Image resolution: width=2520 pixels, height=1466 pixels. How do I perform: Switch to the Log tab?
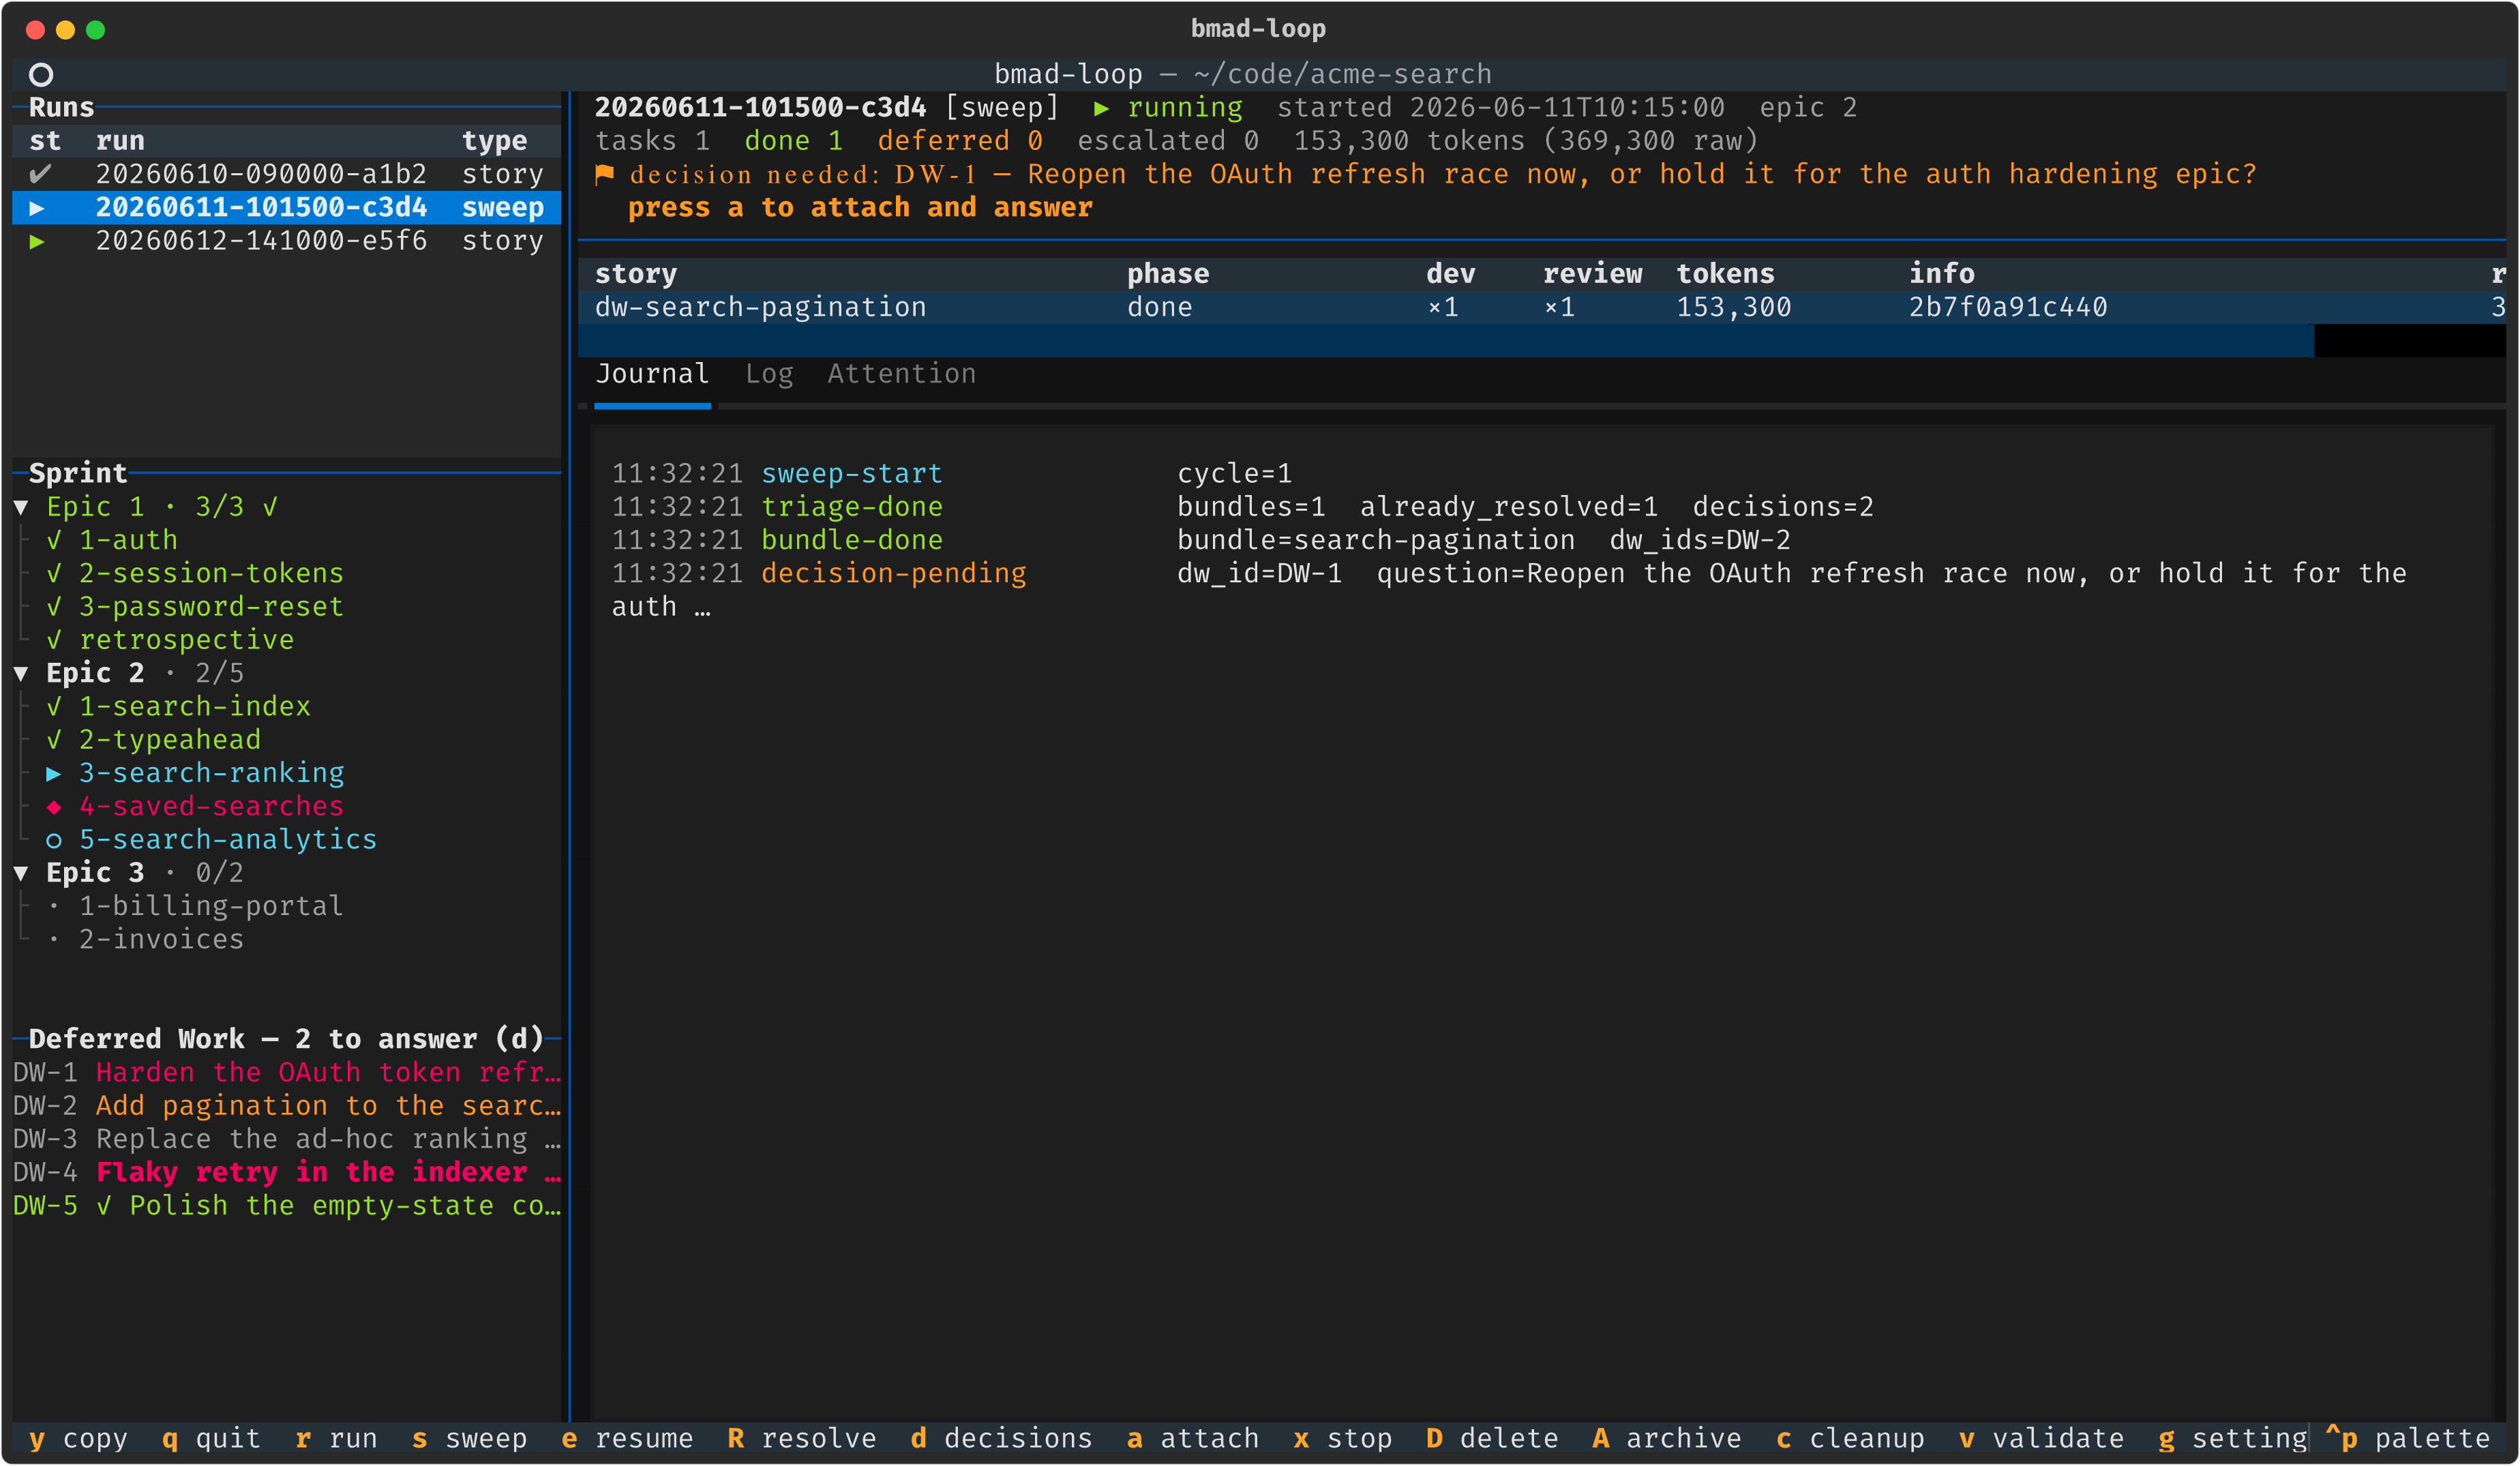769,374
